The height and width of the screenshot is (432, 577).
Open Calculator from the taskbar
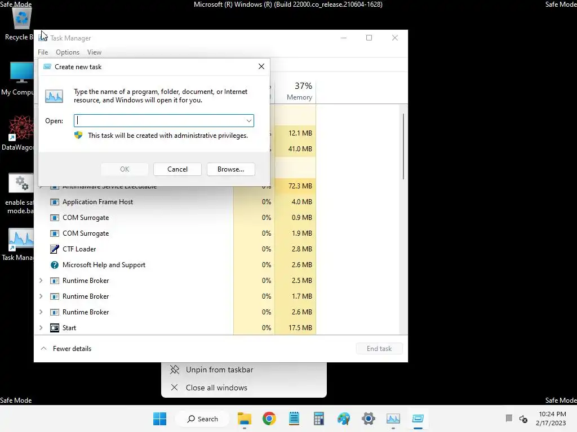[319, 418]
